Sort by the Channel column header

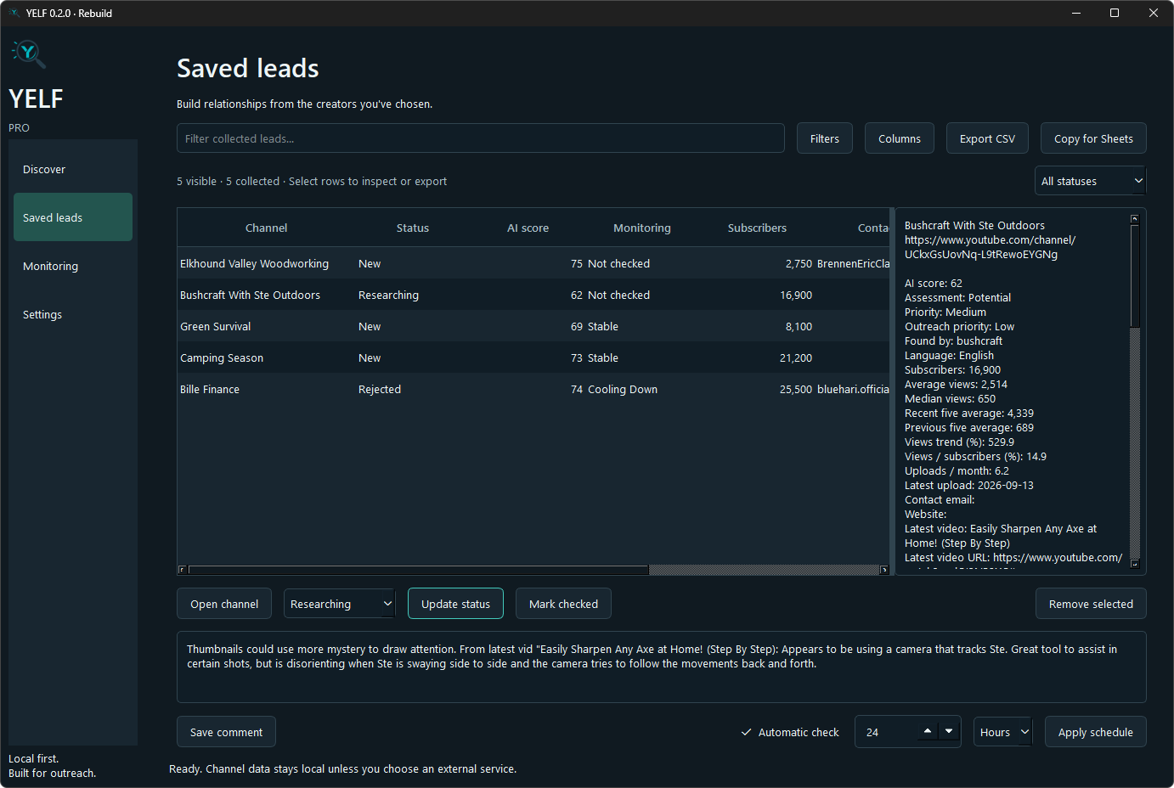pyautogui.click(x=266, y=228)
